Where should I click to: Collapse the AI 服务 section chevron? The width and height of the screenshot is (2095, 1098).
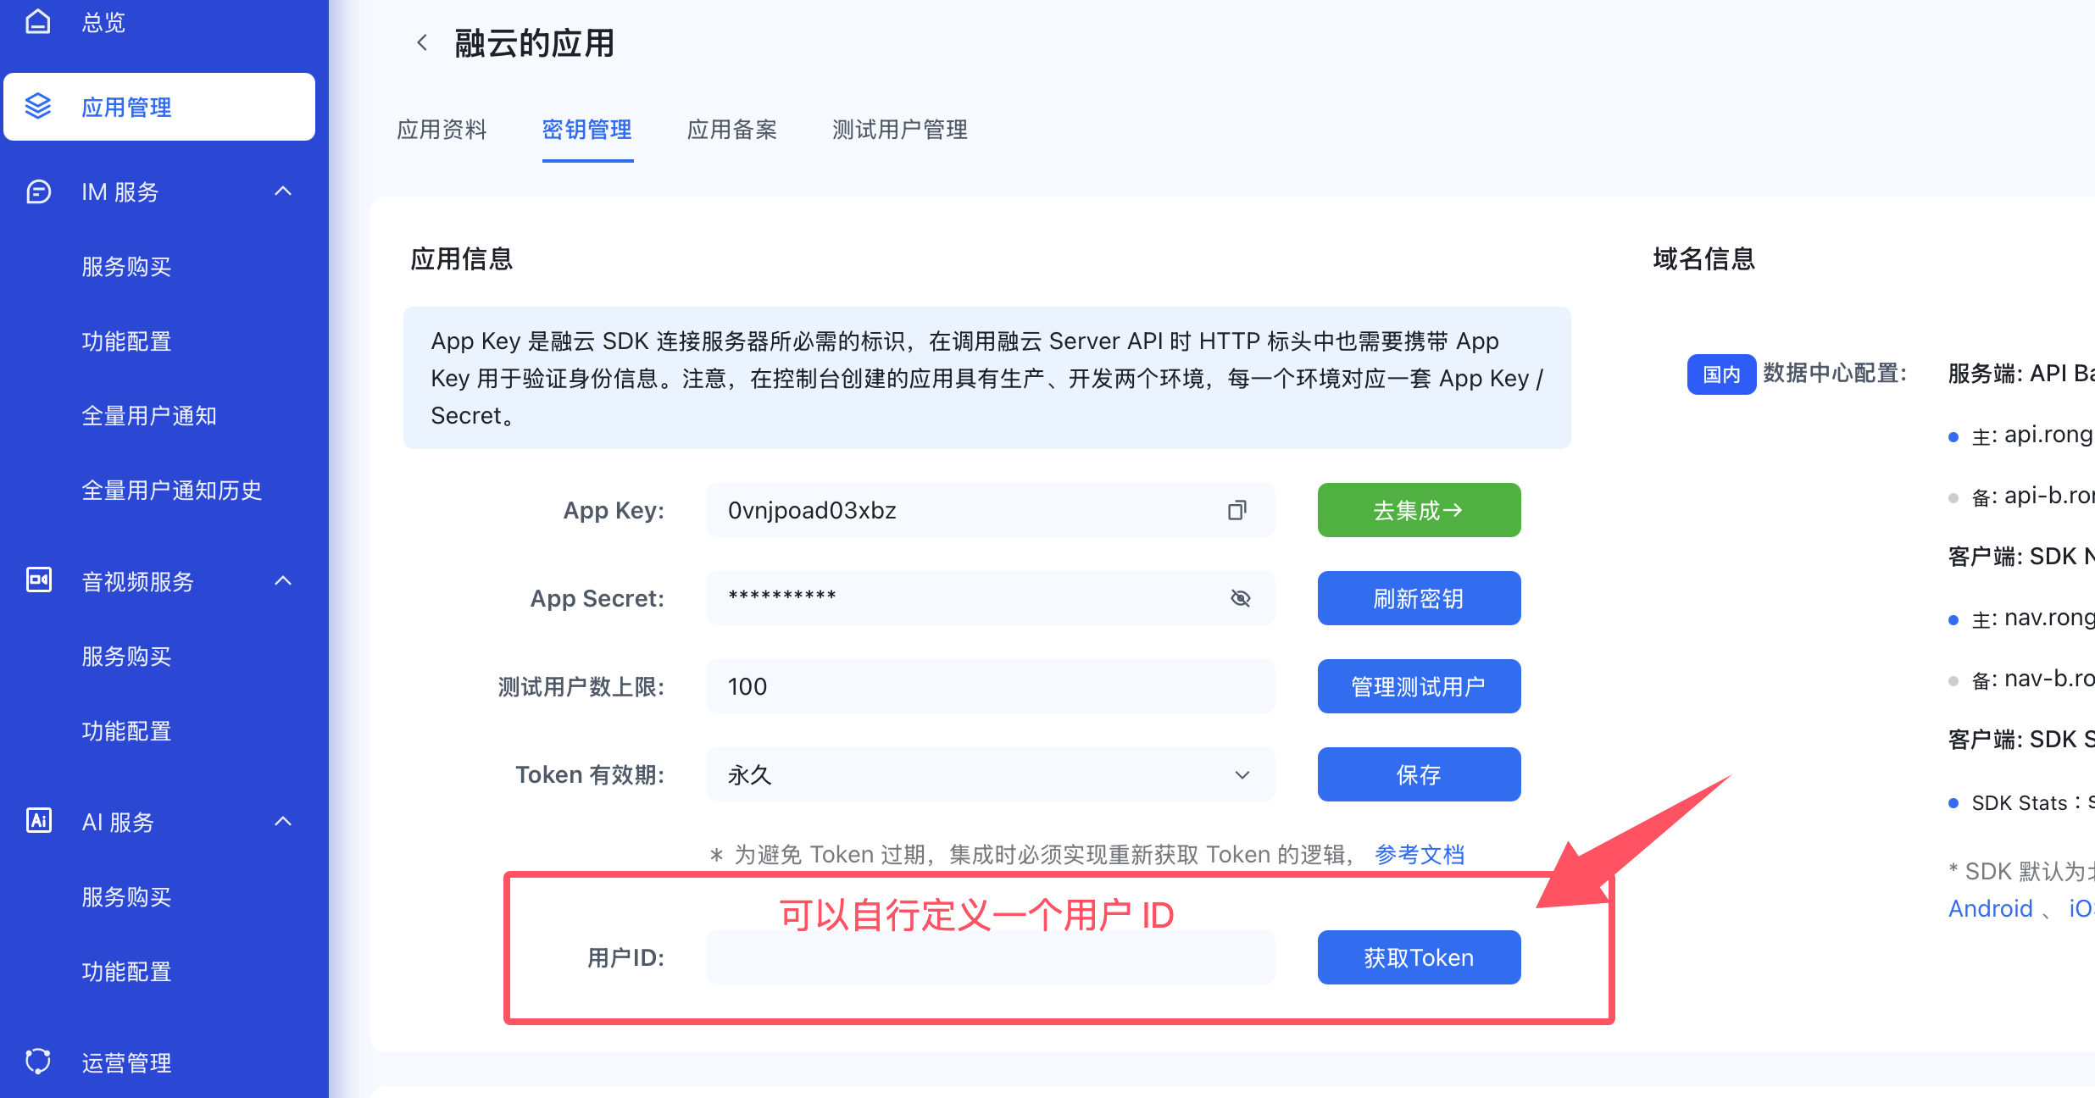pyautogui.click(x=283, y=821)
